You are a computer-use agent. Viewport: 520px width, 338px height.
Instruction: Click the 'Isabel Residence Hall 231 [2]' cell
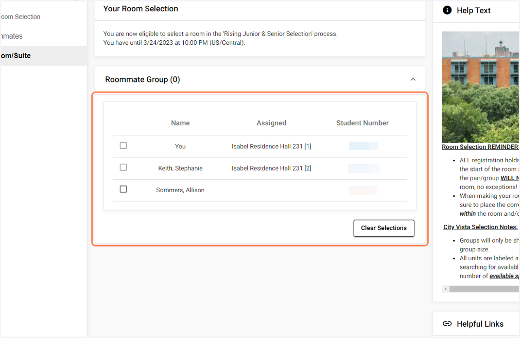271,168
